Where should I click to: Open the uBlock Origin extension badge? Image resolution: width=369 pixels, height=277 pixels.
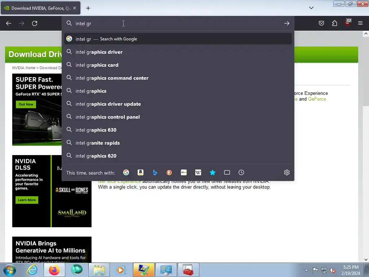tap(348, 23)
